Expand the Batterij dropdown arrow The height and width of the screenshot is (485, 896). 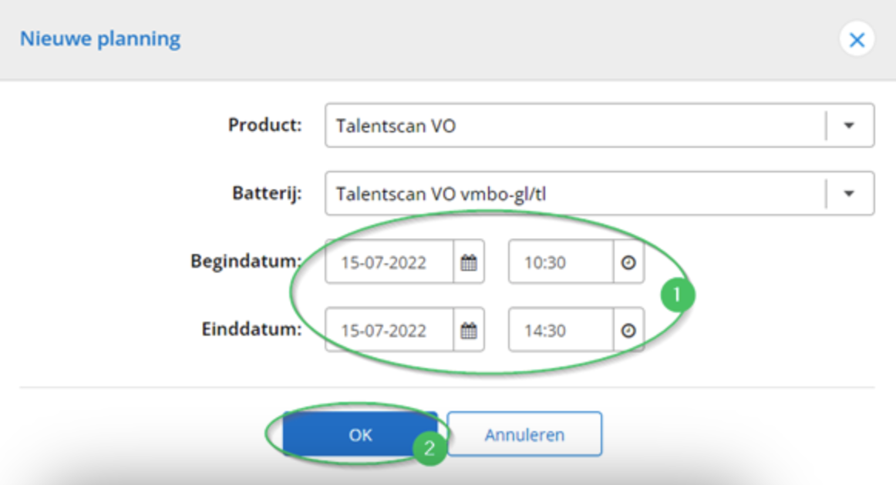[849, 193]
